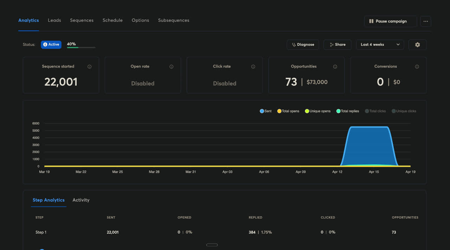
Task: Open the Activity tab
Action: [81, 200]
